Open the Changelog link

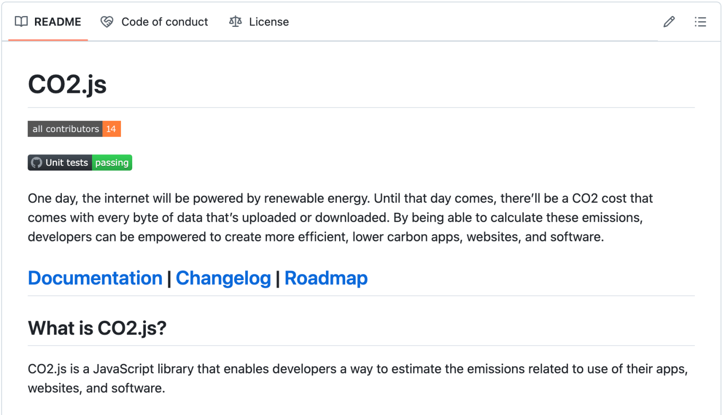click(223, 278)
